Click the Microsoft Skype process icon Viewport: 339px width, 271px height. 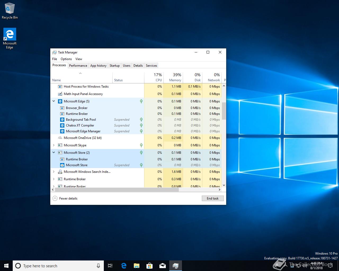coord(60,145)
